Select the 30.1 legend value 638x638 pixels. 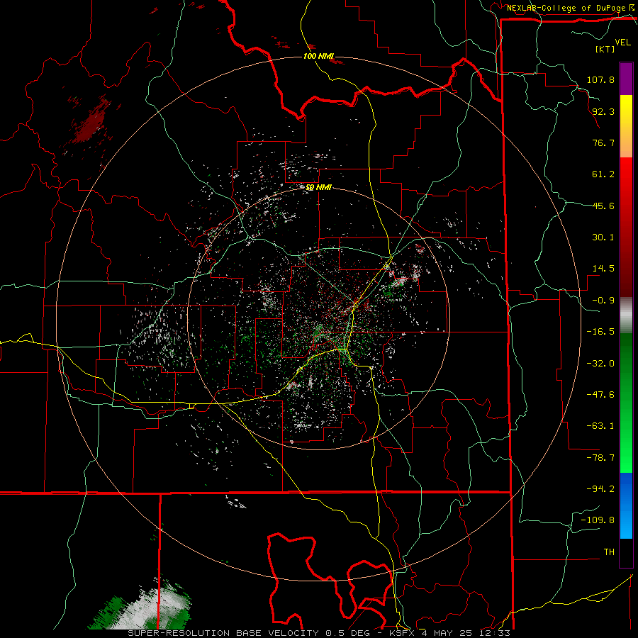pyautogui.click(x=603, y=237)
